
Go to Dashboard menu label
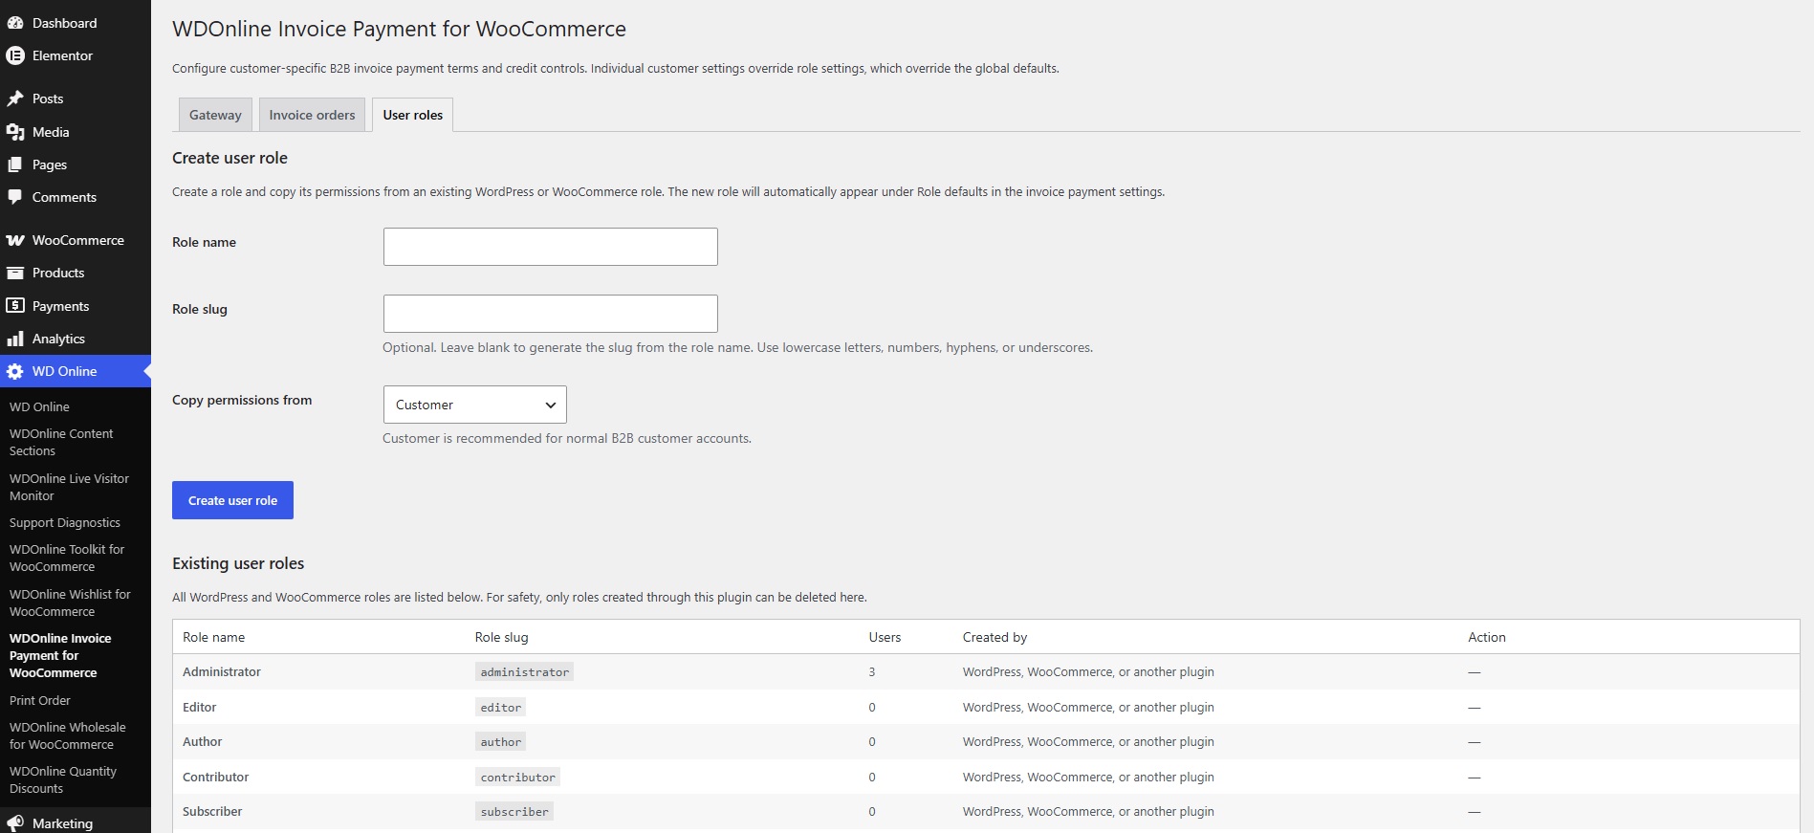pyautogui.click(x=64, y=23)
